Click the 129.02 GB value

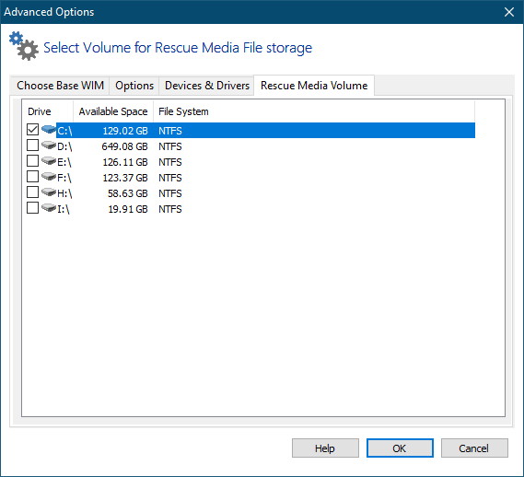click(125, 131)
